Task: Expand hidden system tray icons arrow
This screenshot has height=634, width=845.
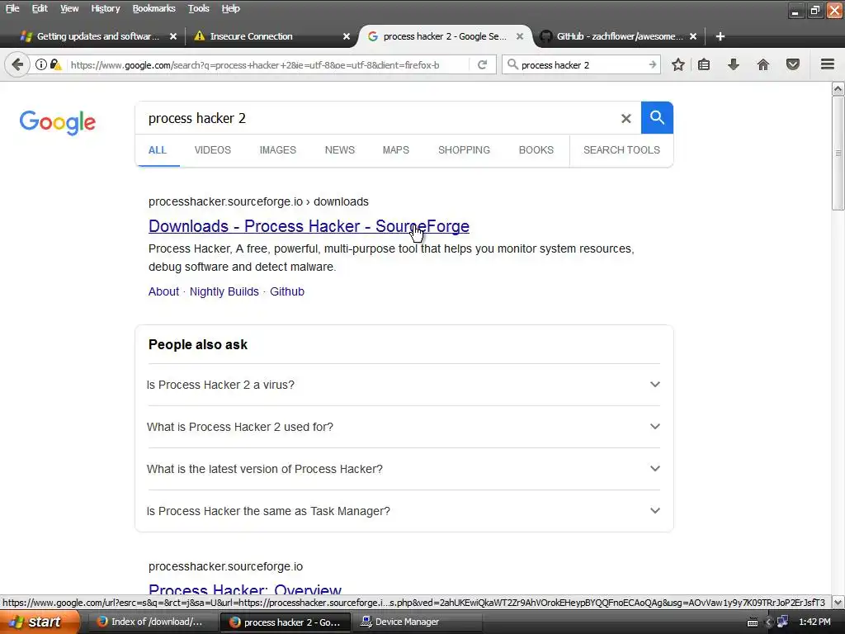Action: click(x=768, y=622)
